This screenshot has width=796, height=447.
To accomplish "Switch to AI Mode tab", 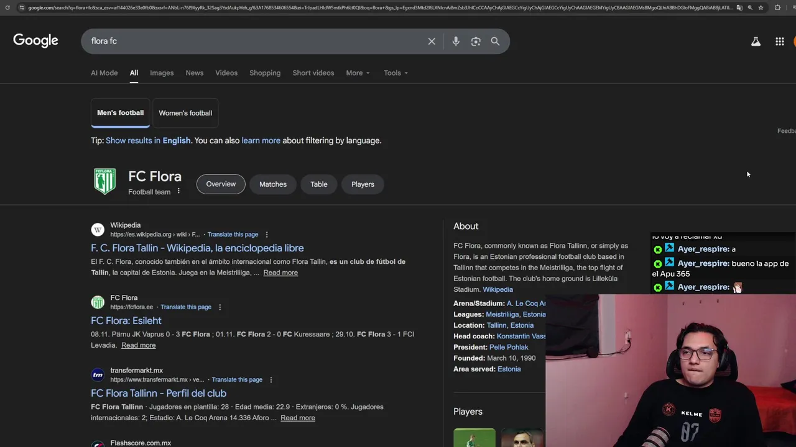I will click(104, 73).
